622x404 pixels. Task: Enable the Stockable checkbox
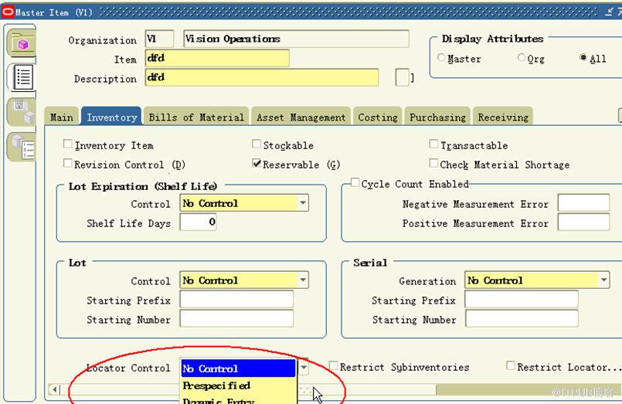coord(257,144)
